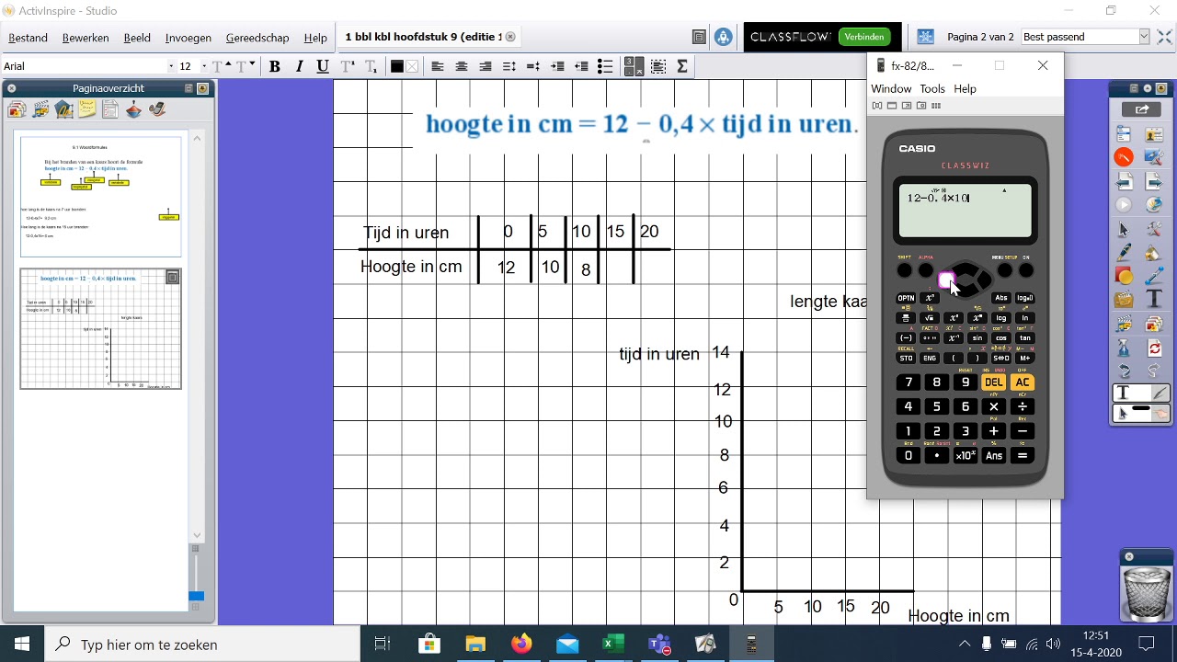Screen dimensions: 1177x662
Task: Center-align the text
Action: coord(462,66)
